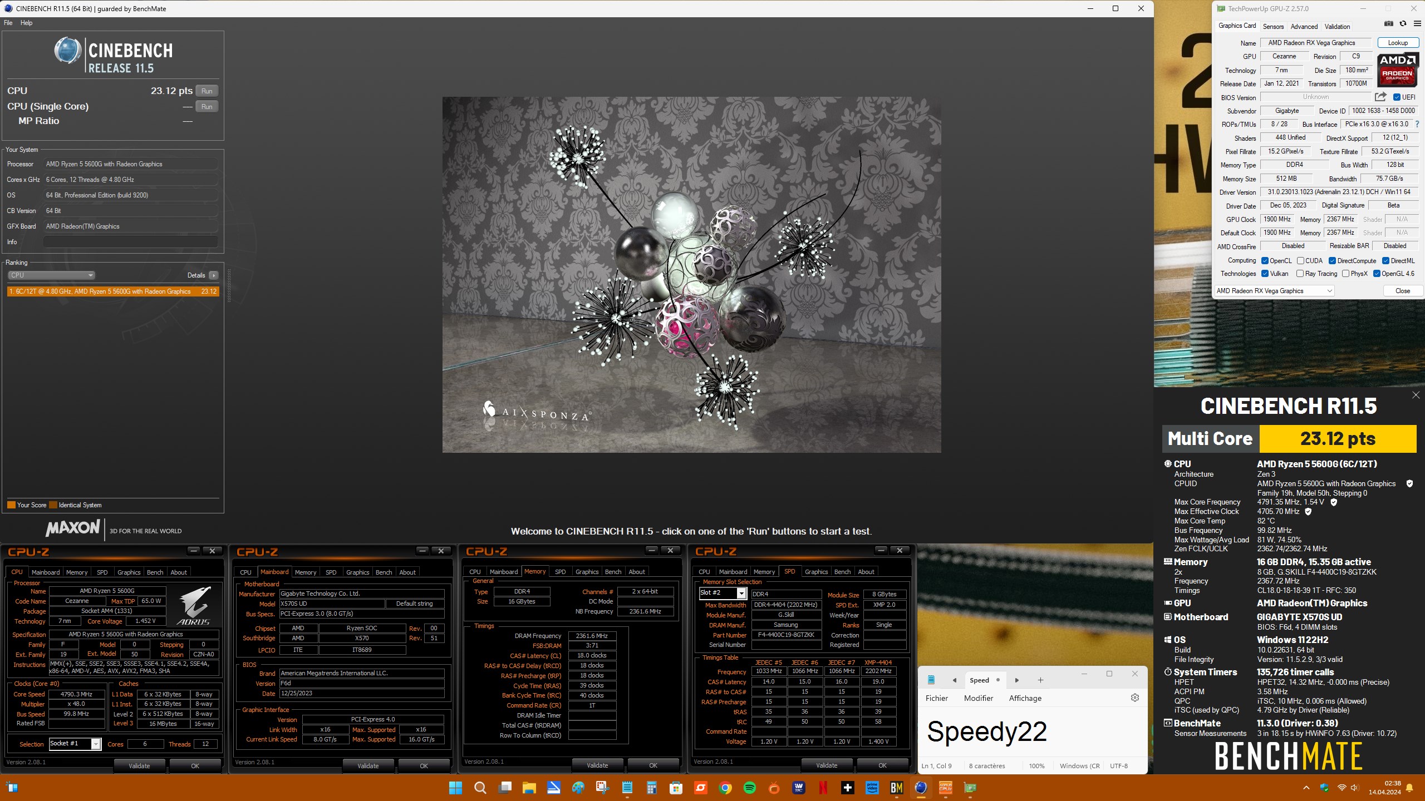
Task: Open the Notepad Modifier menu
Action: tap(979, 698)
